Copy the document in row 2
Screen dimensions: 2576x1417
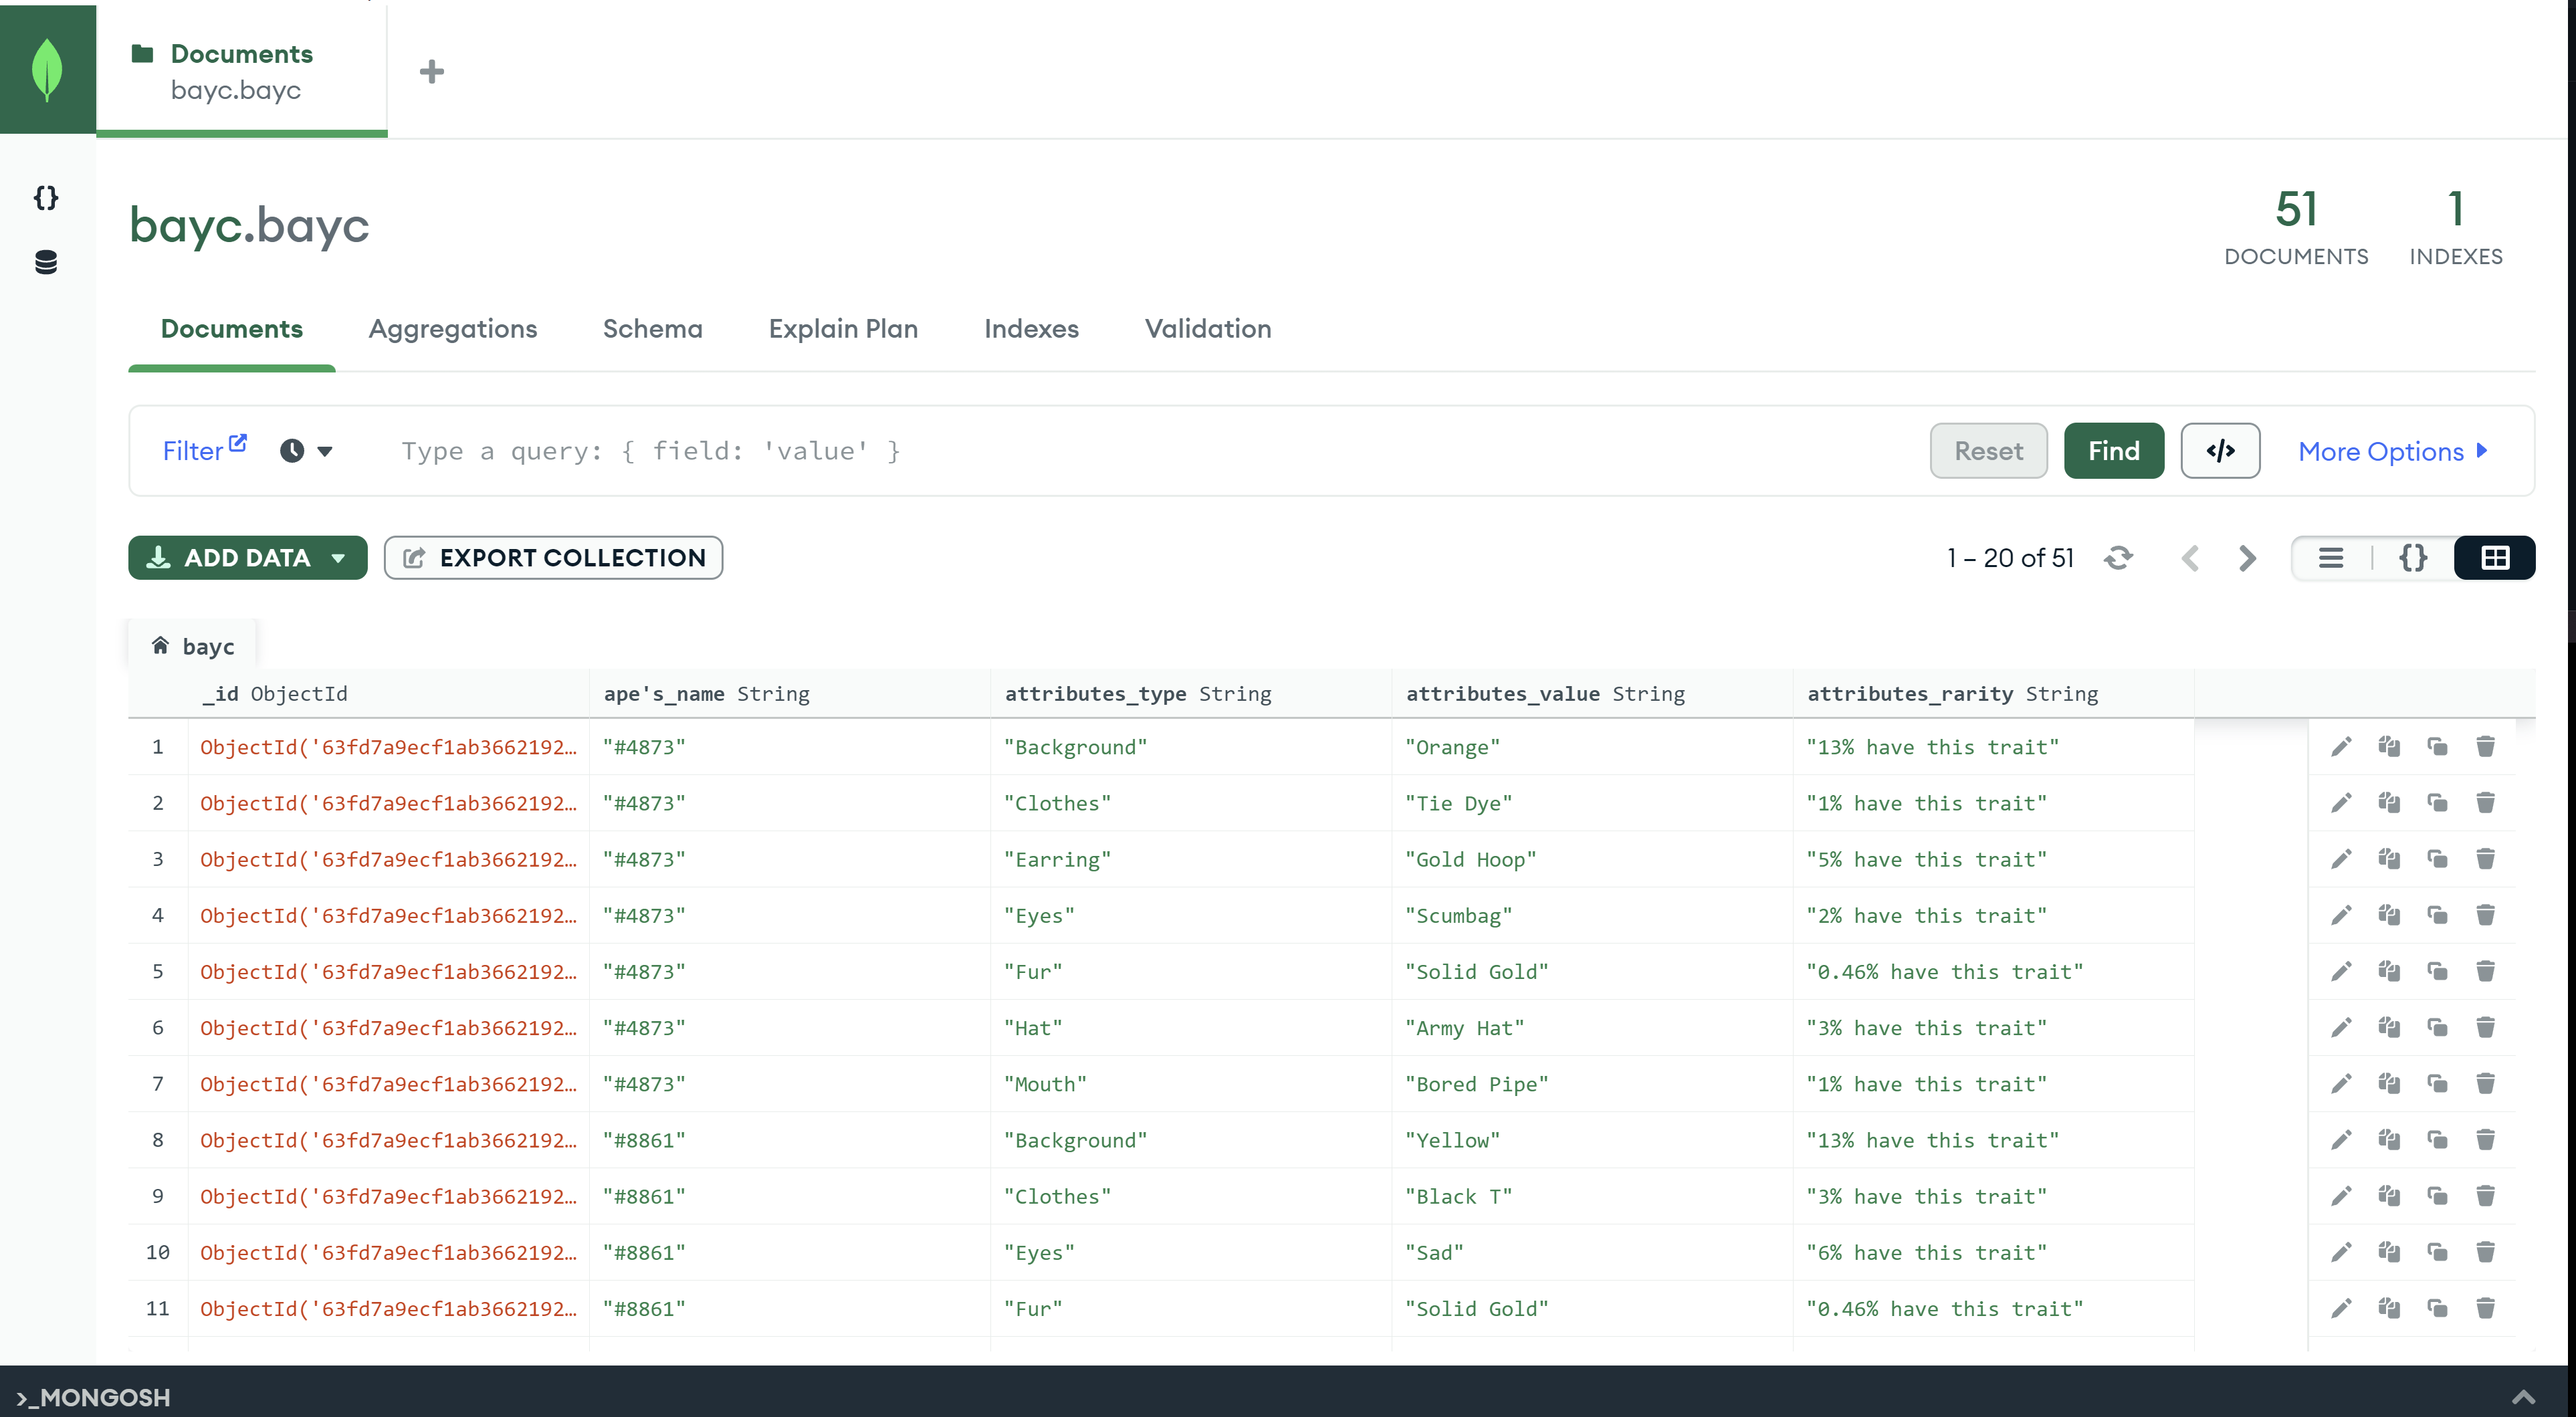tap(2390, 803)
